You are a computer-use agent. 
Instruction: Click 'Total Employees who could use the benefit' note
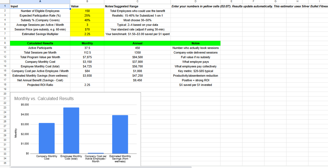(x=137, y=11)
